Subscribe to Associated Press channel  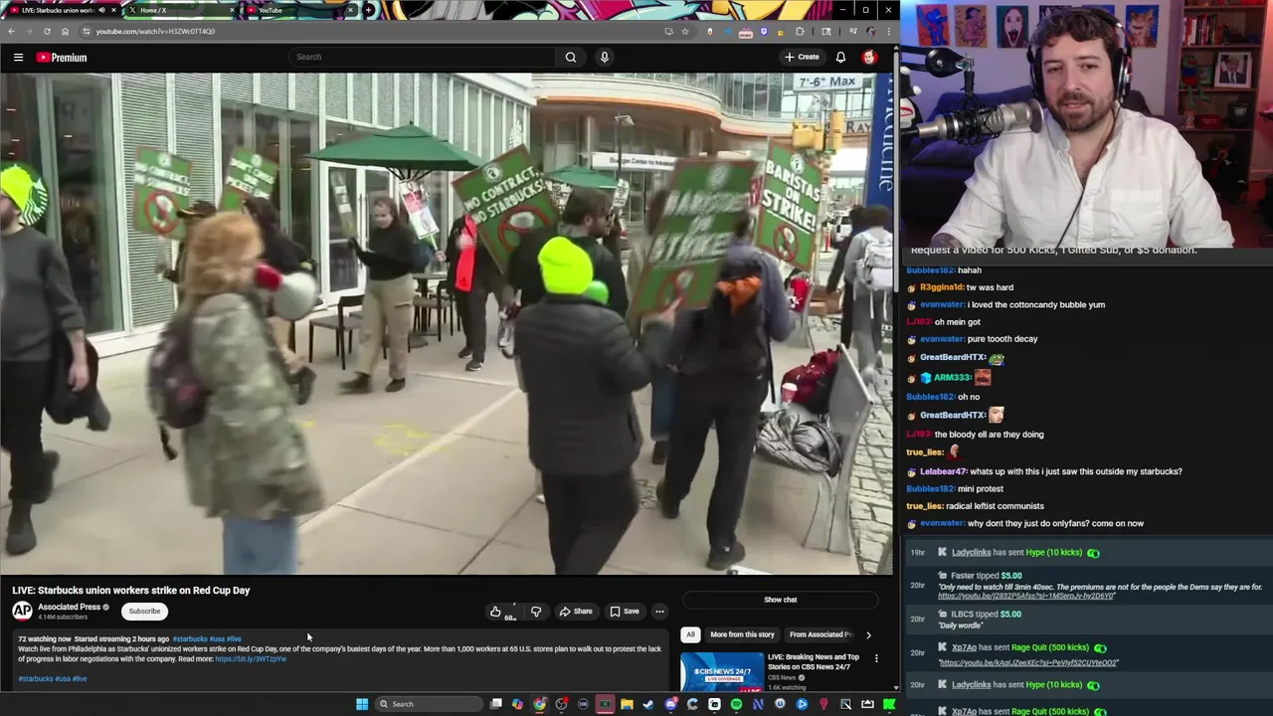tap(144, 612)
